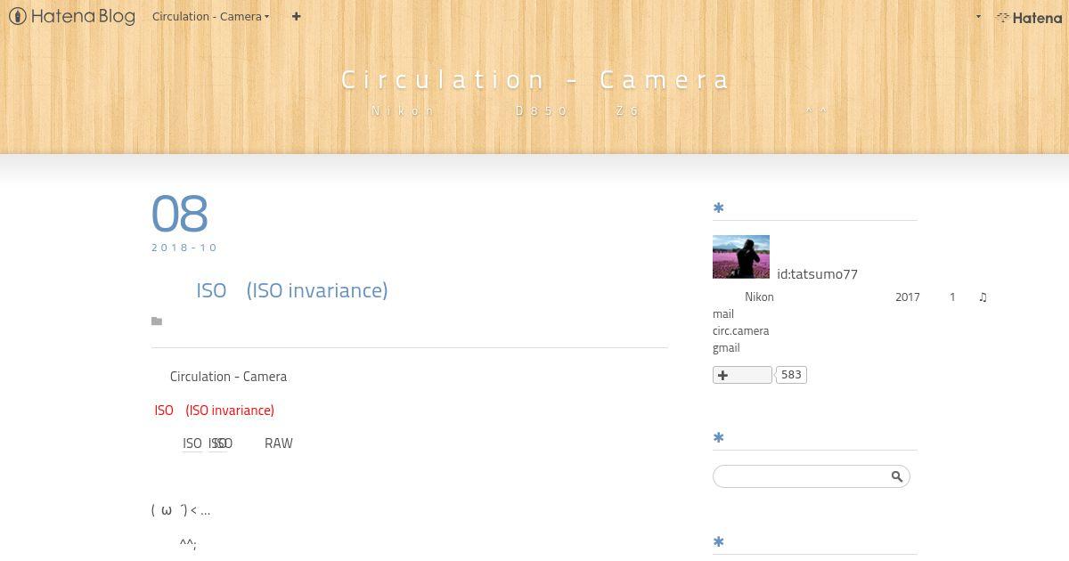Image resolution: width=1069 pixels, height=561 pixels.
Task: Click the 'gmail' text in profile
Action: (x=726, y=347)
